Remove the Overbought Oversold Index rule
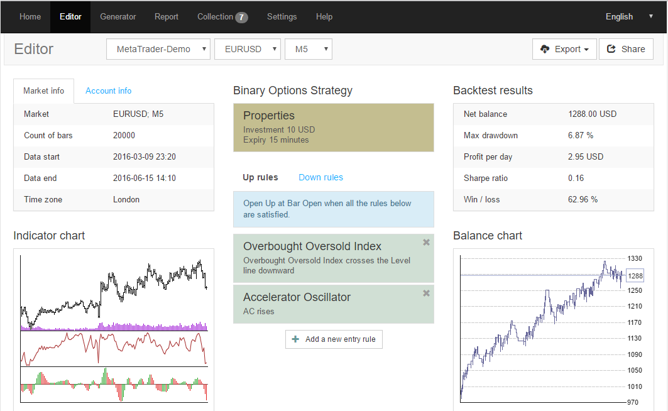This screenshot has width=668, height=411. click(426, 243)
